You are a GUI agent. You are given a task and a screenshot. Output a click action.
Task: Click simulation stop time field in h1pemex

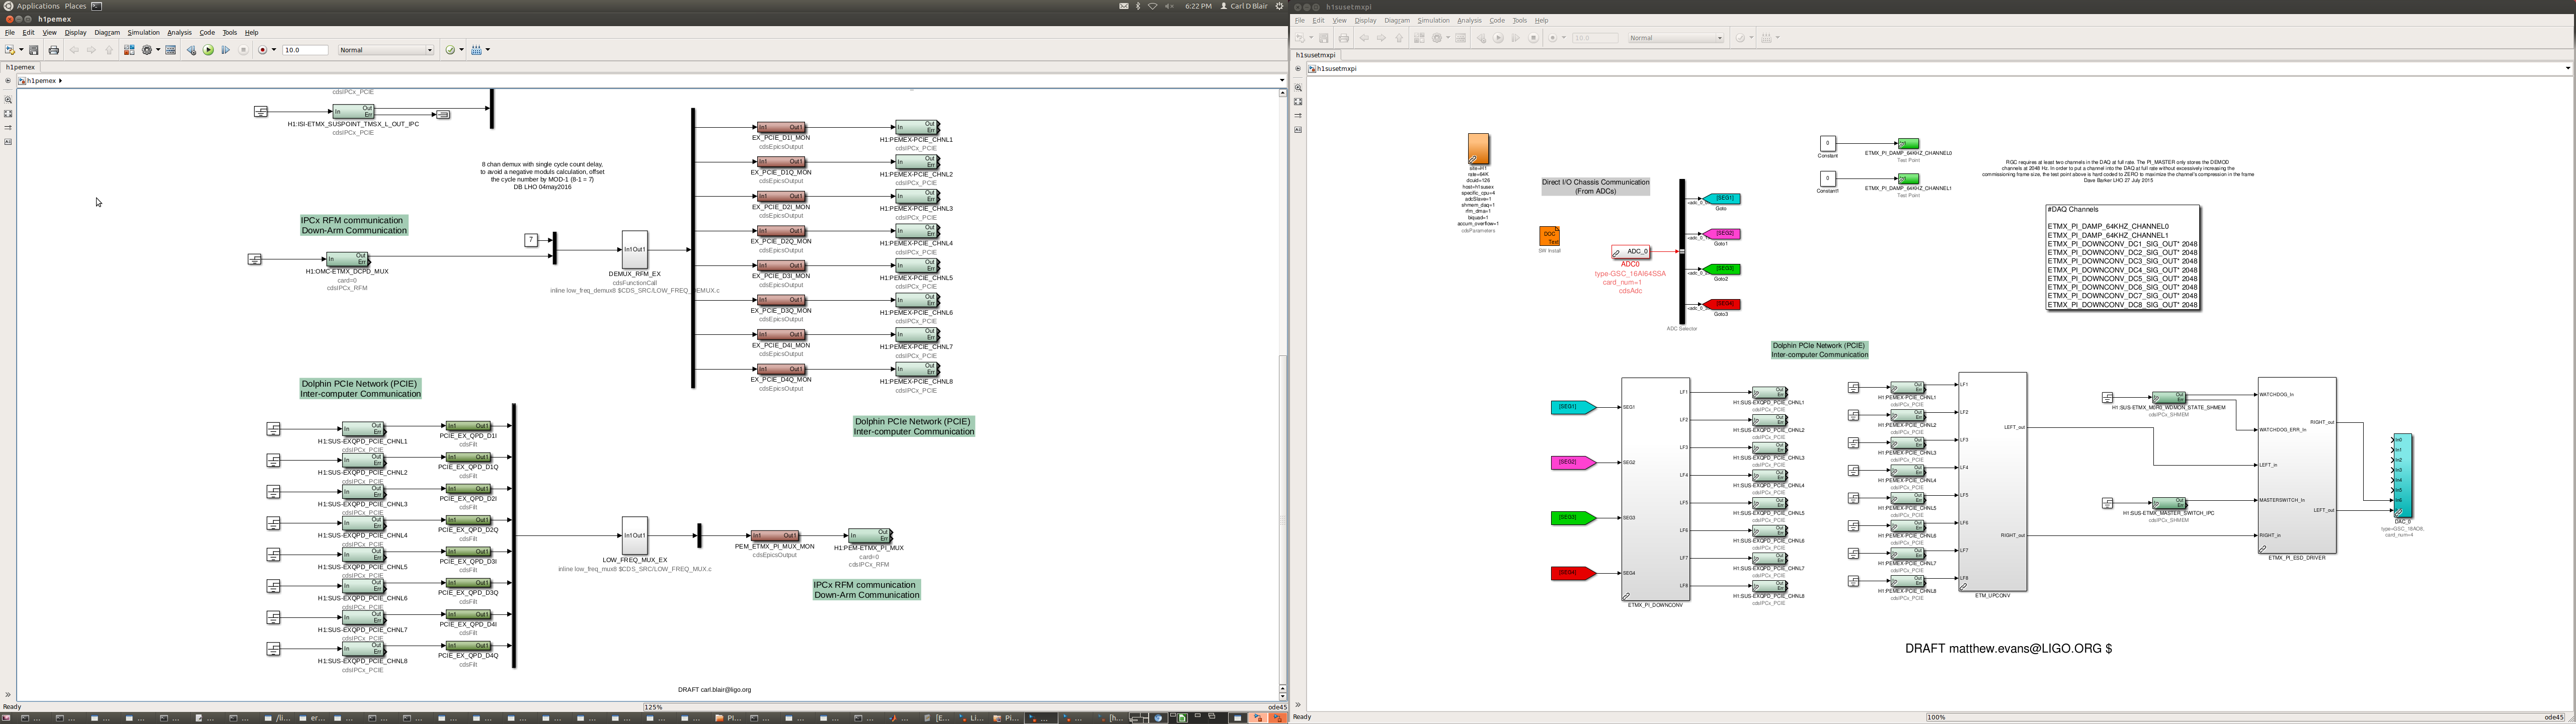305,50
